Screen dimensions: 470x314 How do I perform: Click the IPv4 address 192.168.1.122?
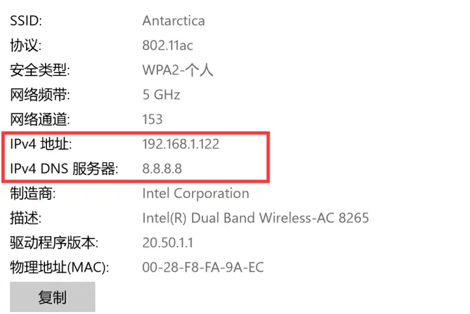point(181,144)
